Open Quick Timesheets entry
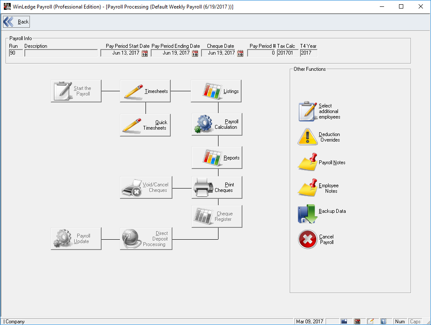Viewport: 431px width, 325px height. point(145,125)
